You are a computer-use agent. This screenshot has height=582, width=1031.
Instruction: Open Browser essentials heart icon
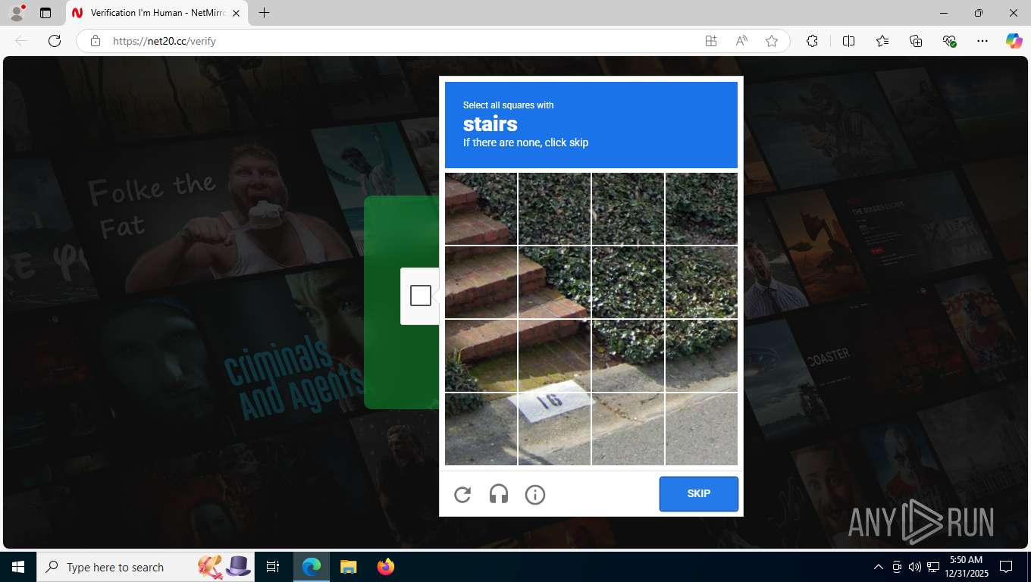tap(949, 41)
